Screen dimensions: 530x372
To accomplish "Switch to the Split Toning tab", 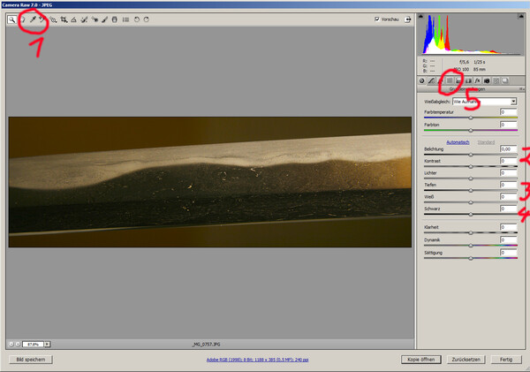I will (x=458, y=80).
